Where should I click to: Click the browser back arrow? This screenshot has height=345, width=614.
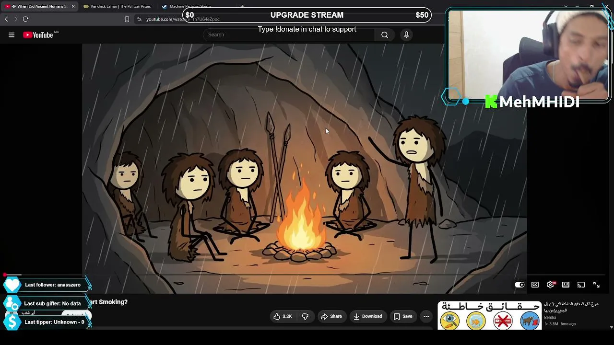tap(6, 19)
